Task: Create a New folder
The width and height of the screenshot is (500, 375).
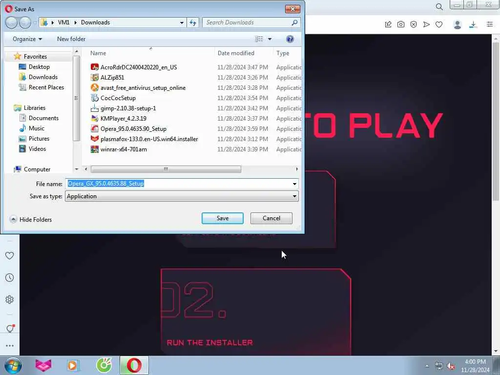Action: pos(71,39)
